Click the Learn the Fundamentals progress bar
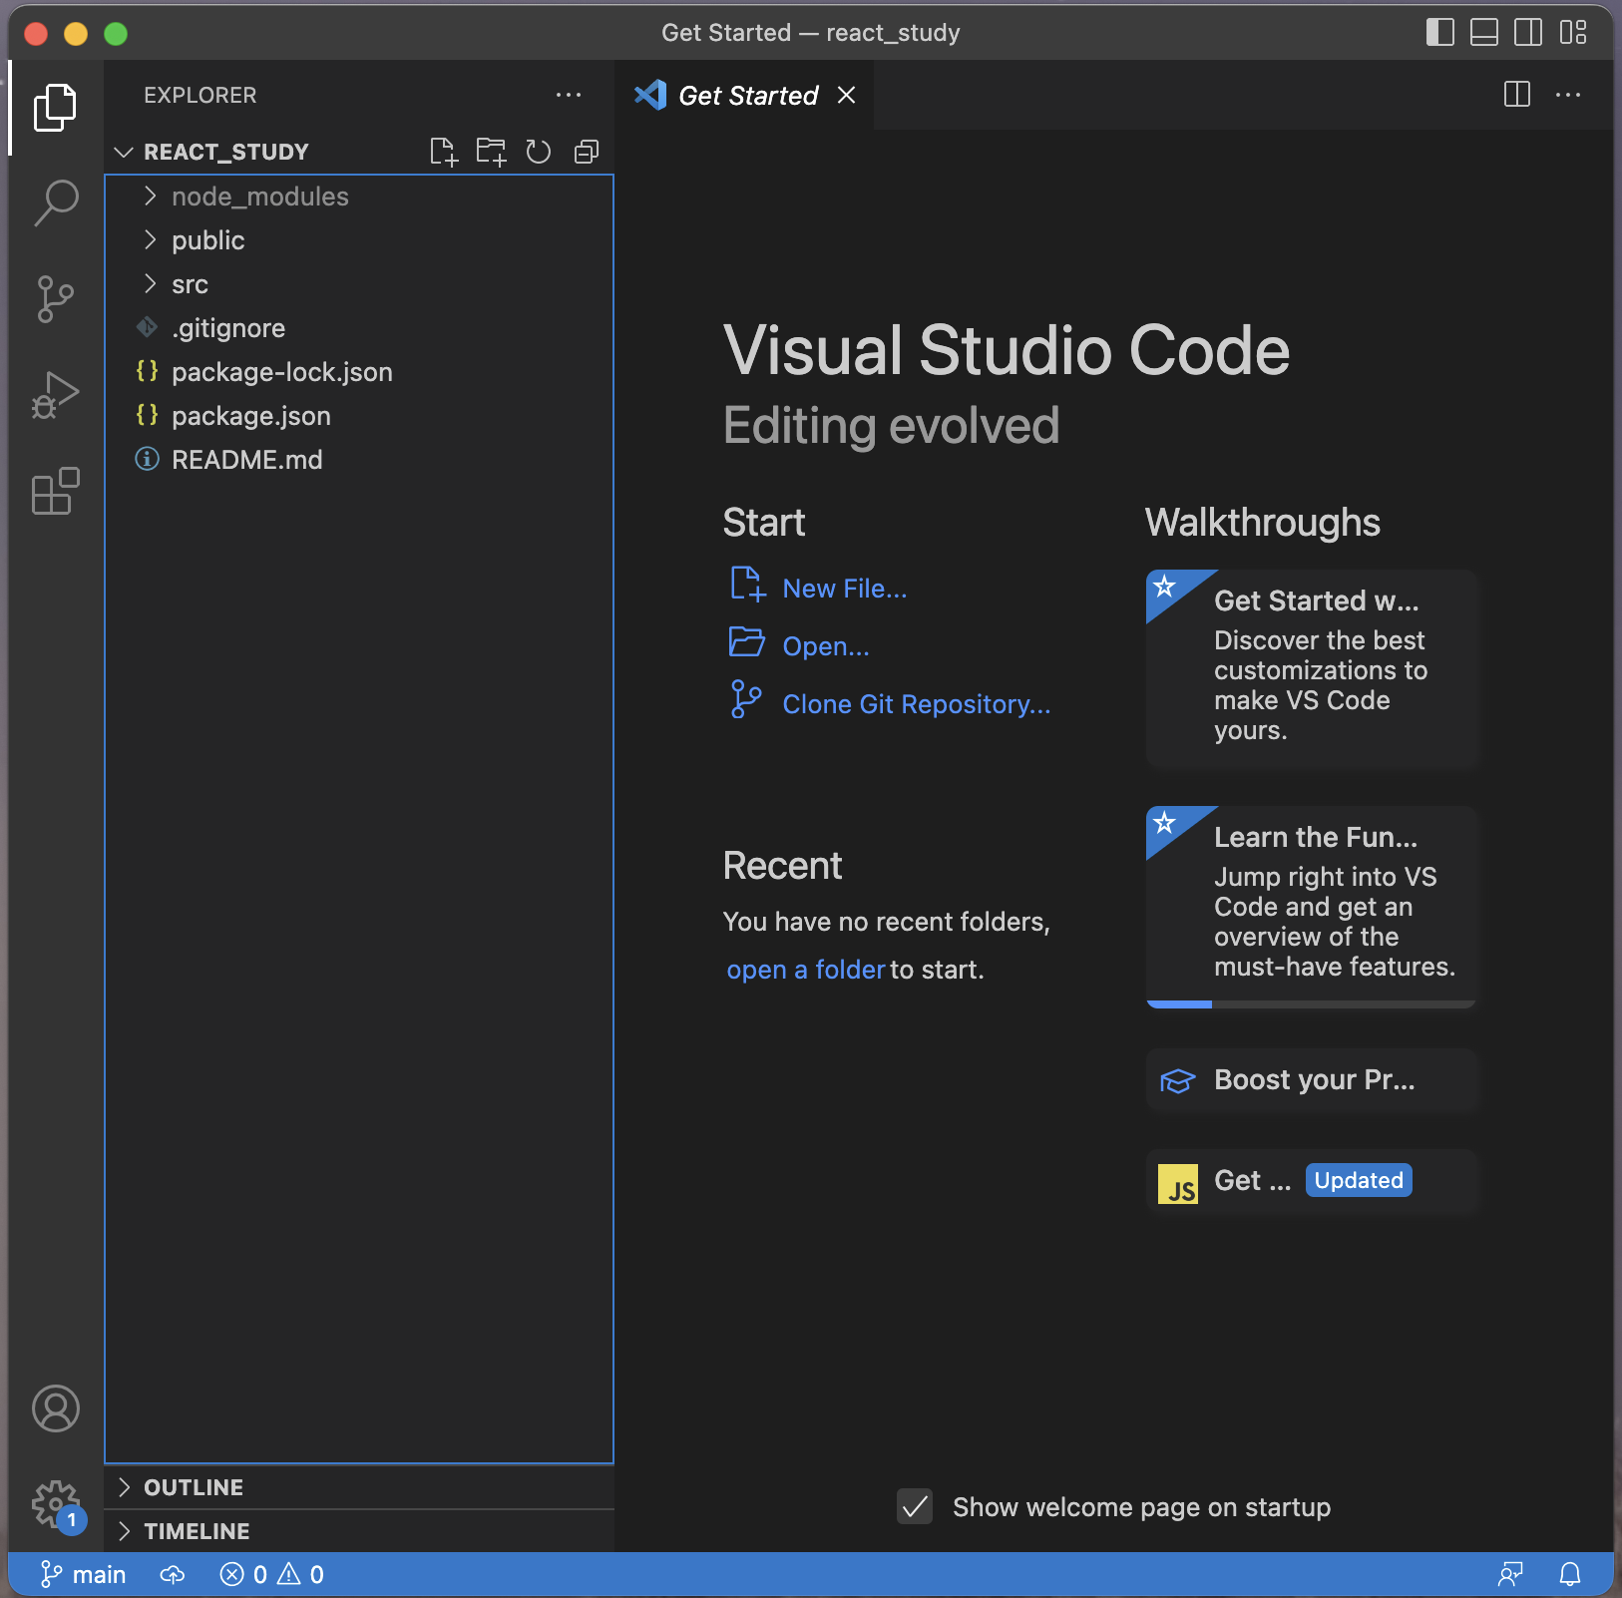This screenshot has width=1622, height=1598. tap(1312, 1004)
